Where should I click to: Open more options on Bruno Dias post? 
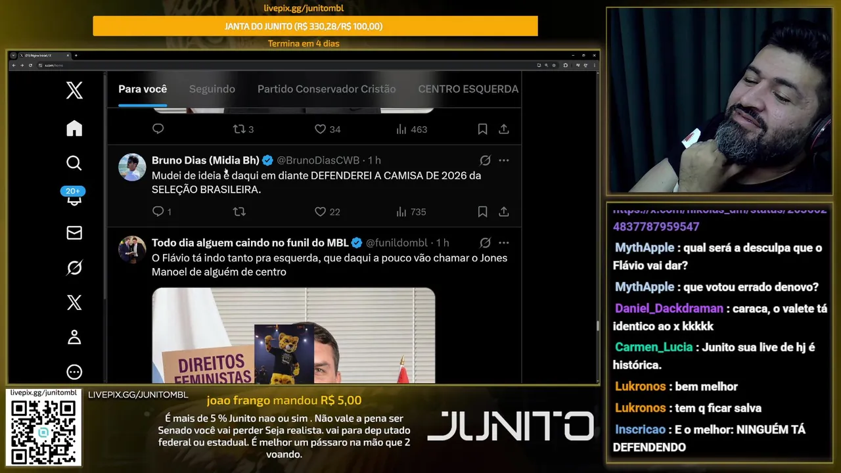pos(504,160)
